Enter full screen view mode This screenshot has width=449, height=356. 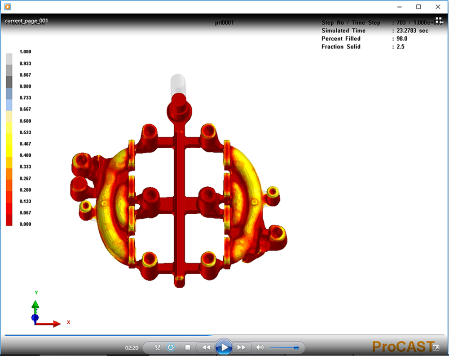tap(436, 347)
